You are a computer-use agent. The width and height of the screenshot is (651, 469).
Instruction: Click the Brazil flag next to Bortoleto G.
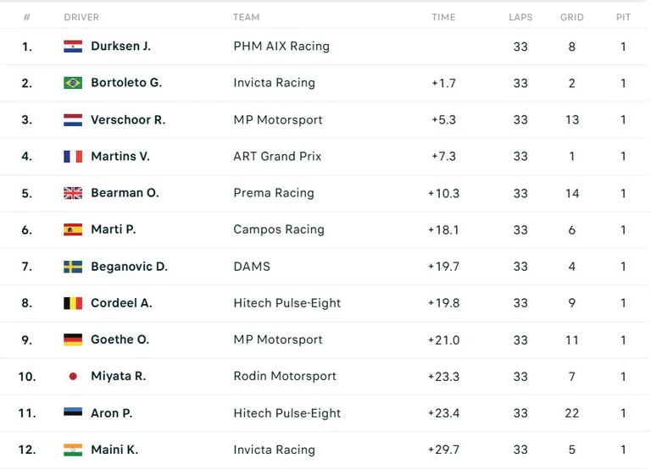[73, 82]
